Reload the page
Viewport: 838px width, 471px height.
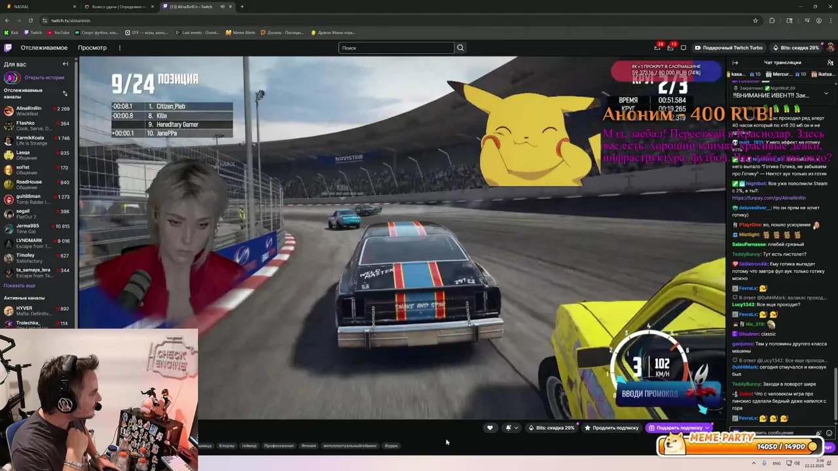(x=30, y=20)
